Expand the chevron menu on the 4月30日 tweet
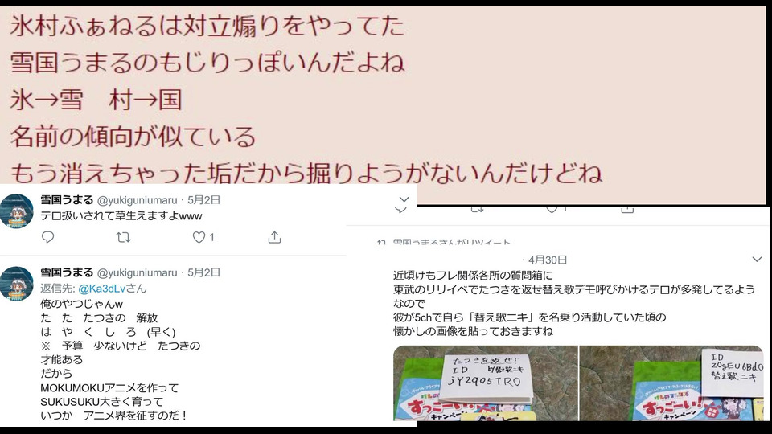This screenshot has height=434, width=772. [x=757, y=260]
